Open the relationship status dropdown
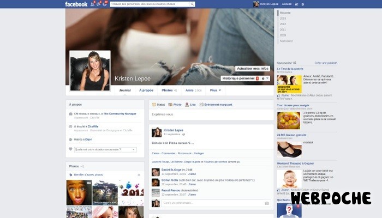 tap(105, 149)
